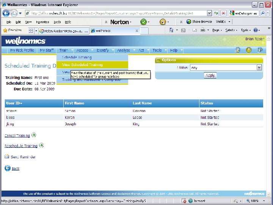Click the logout door icon
The height and width of the screenshot is (205, 273).
(260, 50)
